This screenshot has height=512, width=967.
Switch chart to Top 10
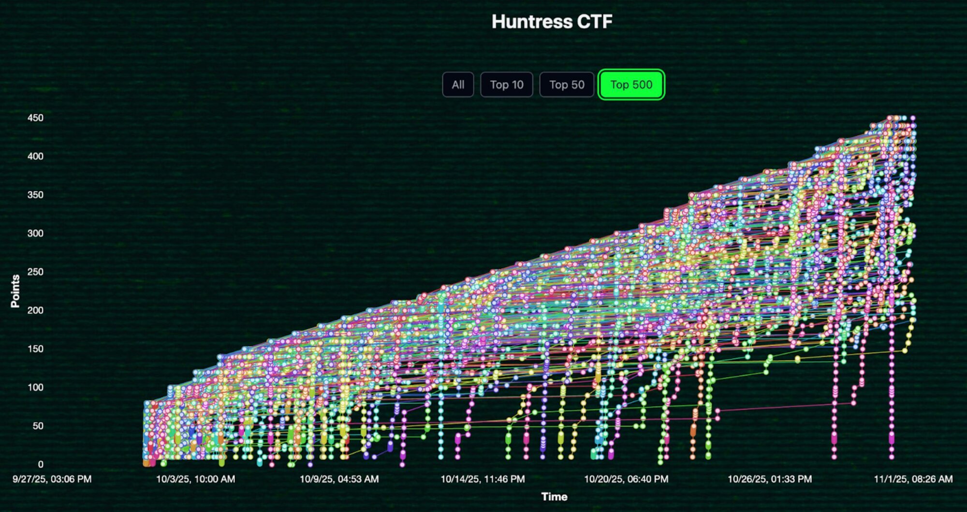(506, 85)
